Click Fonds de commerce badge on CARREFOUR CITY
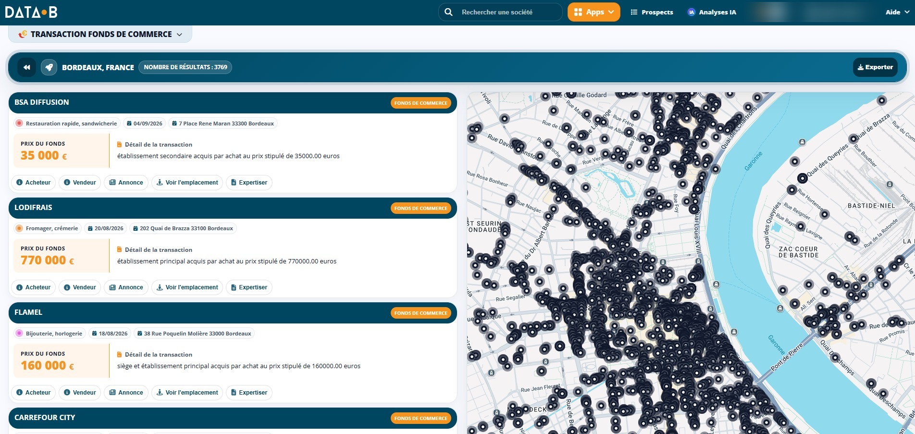The width and height of the screenshot is (915, 434). [420, 418]
